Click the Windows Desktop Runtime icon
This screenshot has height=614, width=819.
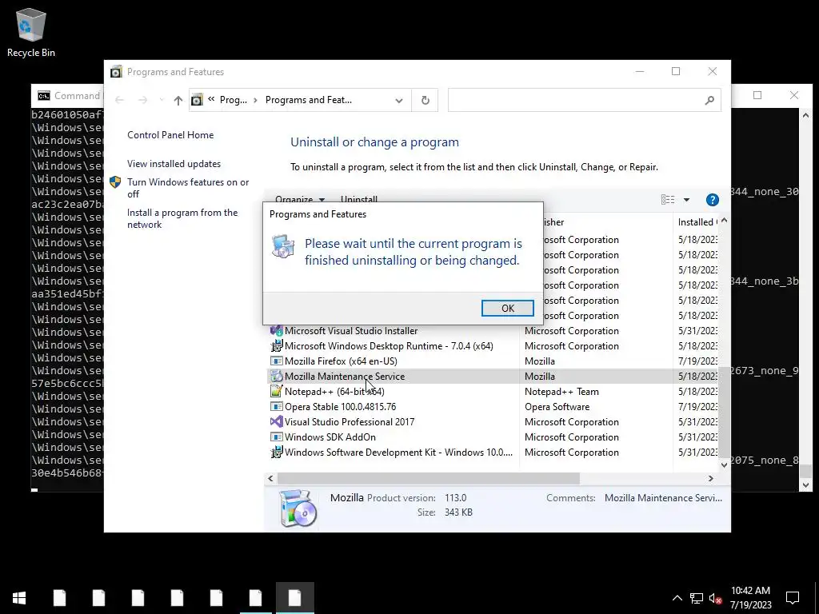tap(276, 346)
